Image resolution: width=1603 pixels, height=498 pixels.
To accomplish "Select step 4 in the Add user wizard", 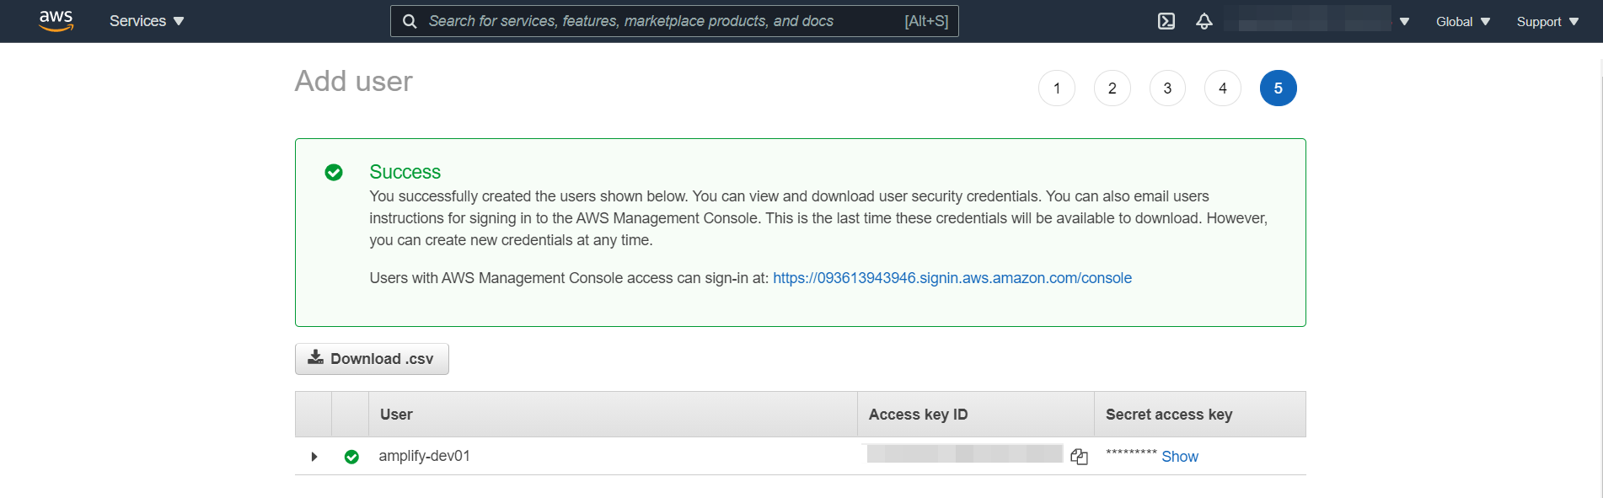I will click(x=1222, y=88).
